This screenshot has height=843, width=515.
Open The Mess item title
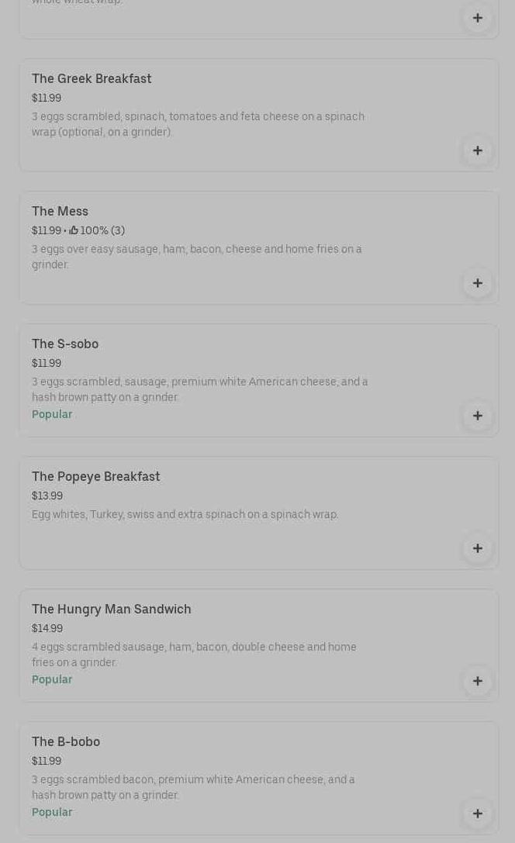click(x=60, y=212)
